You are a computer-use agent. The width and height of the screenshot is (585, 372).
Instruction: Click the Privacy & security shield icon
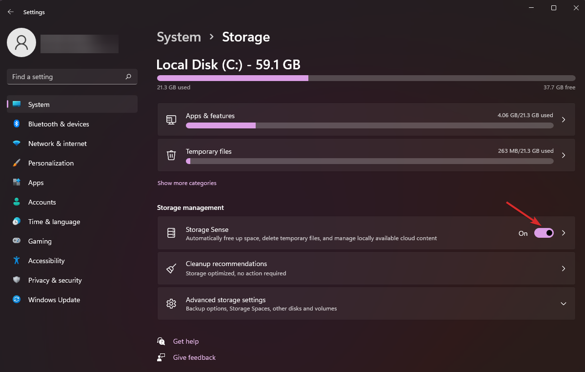coord(17,280)
